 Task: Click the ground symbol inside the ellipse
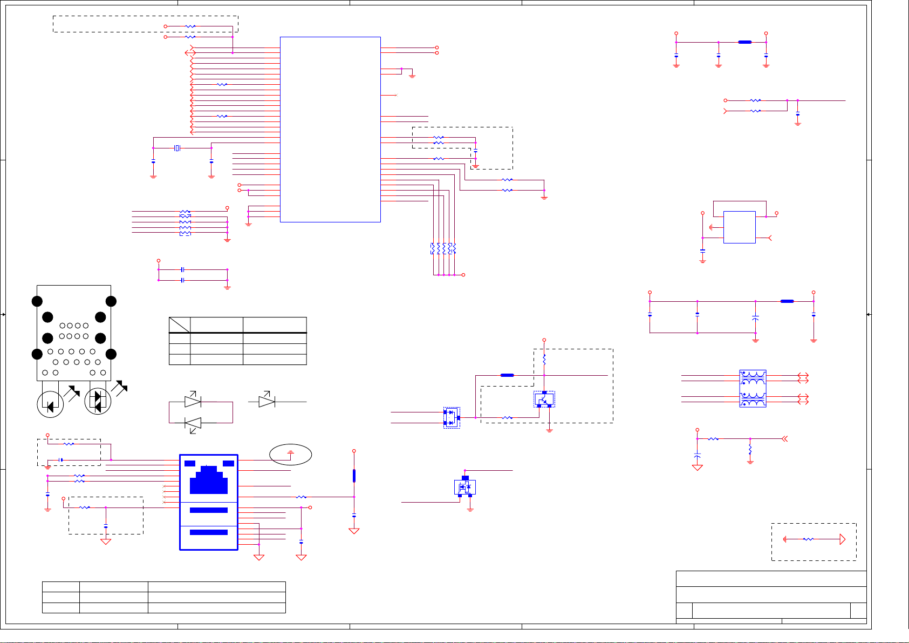[x=290, y=453]
